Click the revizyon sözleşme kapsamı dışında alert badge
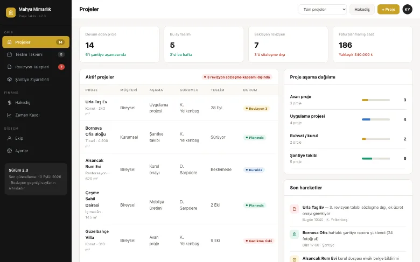The width and height of the screenshot is (420, 262). (x=237, y=77)
